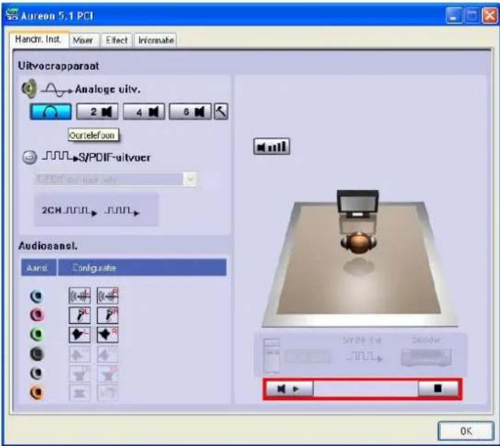Switch to the Mixer tab
Image resolution: width=500 pixels, height=446 pixels.
[83, 41]
